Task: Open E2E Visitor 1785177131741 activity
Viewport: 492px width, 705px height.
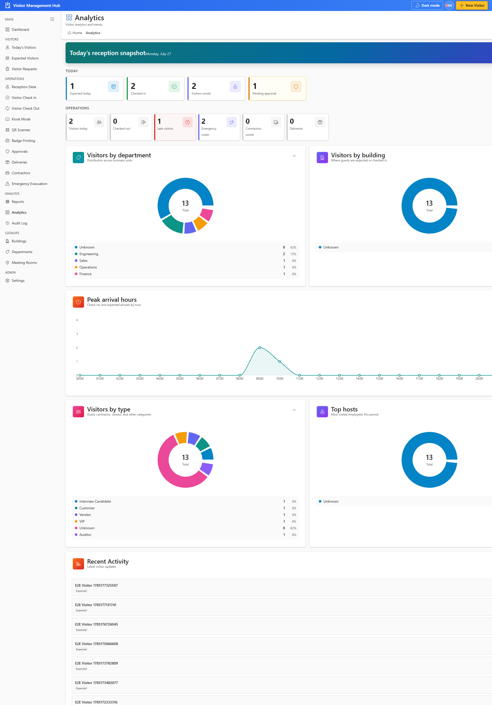Action: (x=282, y=607)
